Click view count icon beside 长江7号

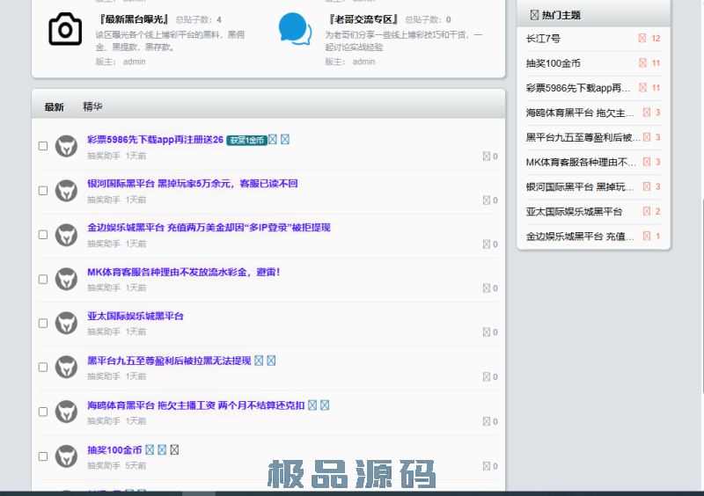642,38
